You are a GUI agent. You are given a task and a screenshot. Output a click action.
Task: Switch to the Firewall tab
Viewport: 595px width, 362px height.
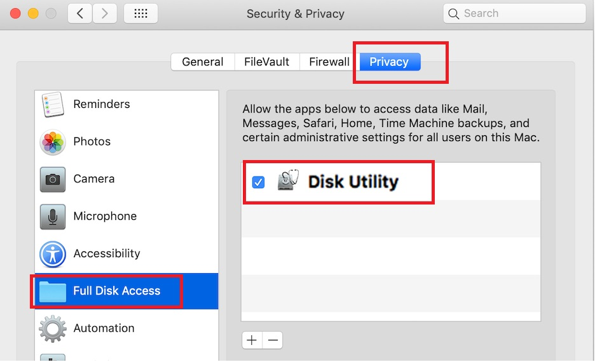329,62
